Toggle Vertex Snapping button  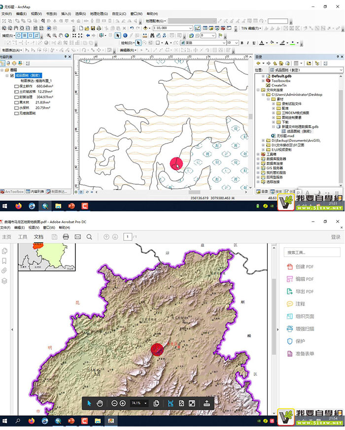(31, 35)
